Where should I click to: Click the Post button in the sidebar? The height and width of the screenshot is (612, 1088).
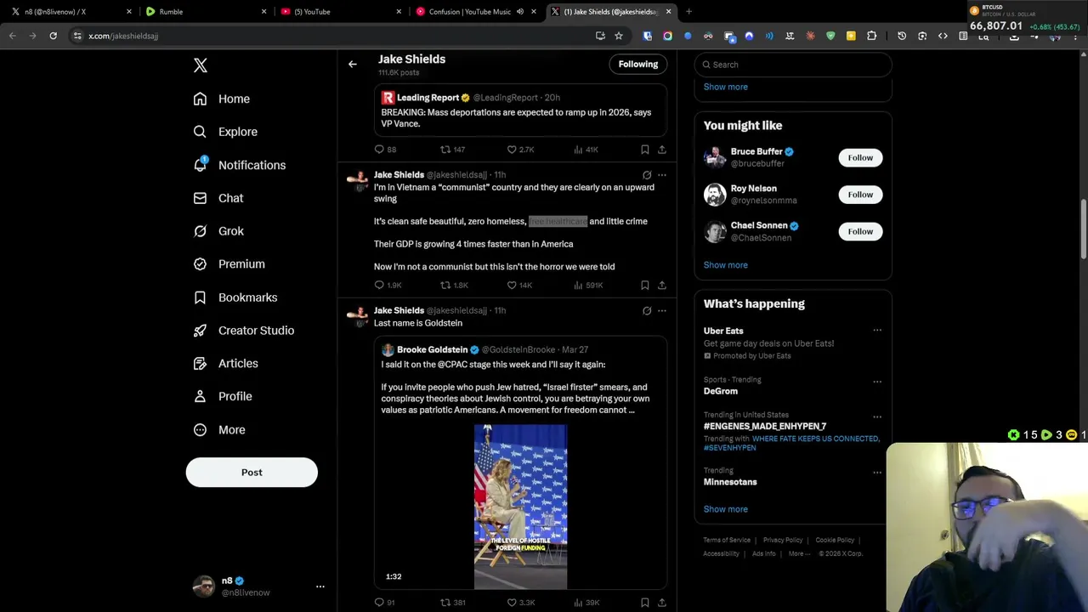252,473
